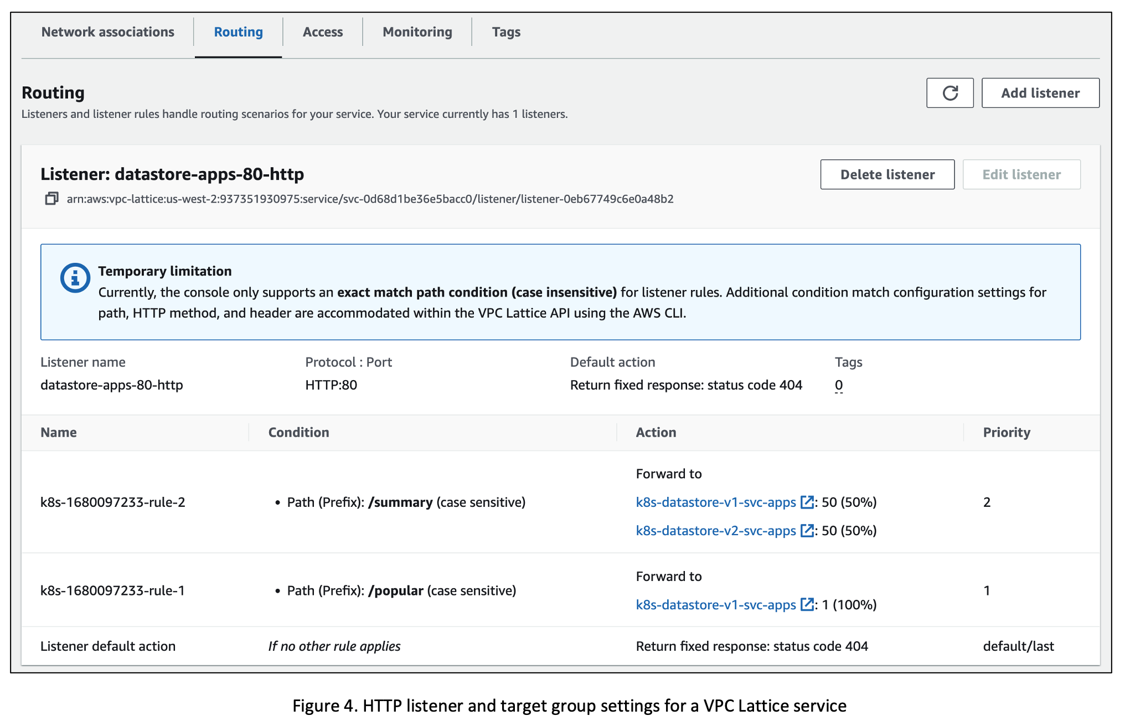Refresh the Routing listeners list
Image resolution: width=1125 pixels, height=726 pixels.
[951, 92]
